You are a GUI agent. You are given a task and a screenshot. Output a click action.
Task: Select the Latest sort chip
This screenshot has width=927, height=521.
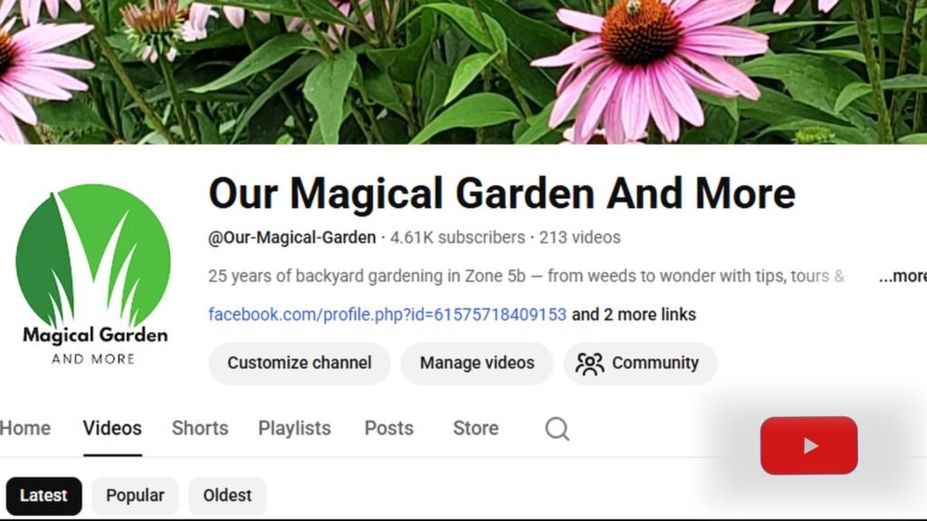coord(43,496)
